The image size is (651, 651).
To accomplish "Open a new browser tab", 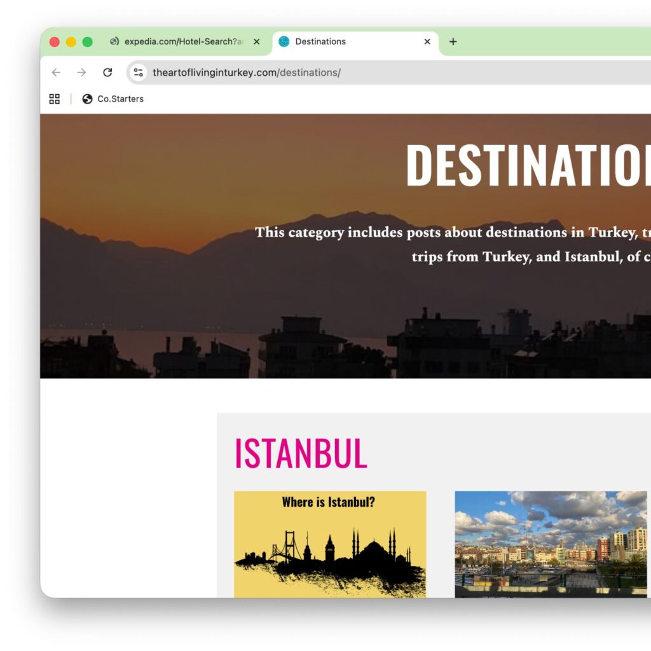I will pos(453,41).
